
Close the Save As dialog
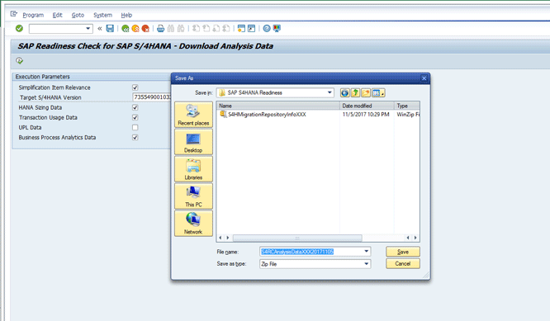coord(424,78)
